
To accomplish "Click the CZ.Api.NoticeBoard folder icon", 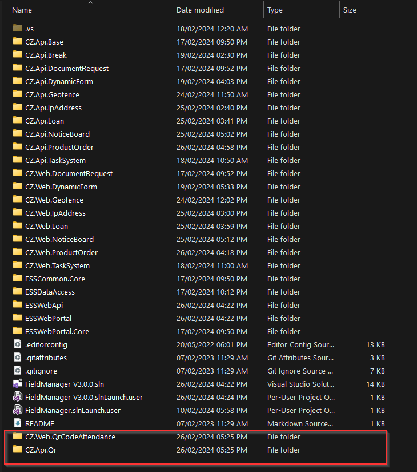I will pos(18,133).
